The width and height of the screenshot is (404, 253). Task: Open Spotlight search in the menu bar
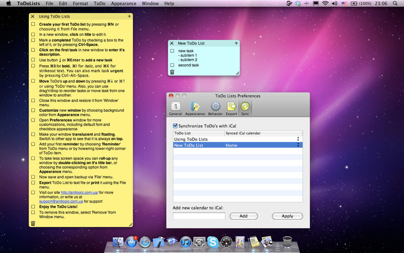pos(395,4)
